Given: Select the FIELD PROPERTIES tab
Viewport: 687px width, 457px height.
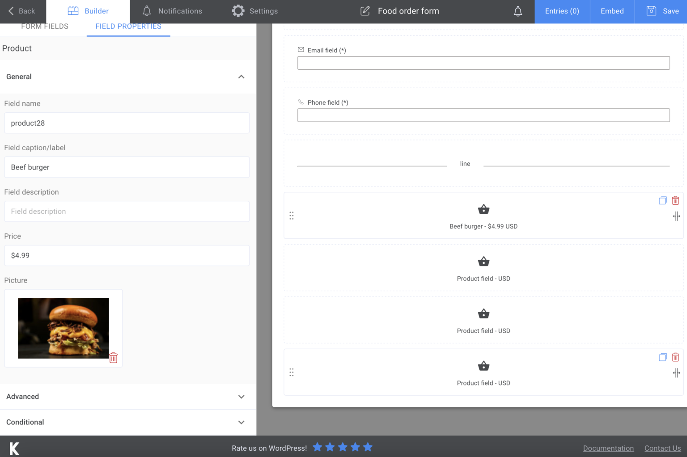Looking at the screenshot, I should (128, 26).
